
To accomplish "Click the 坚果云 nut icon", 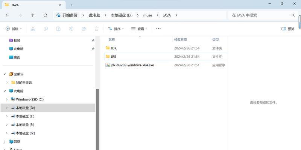I will pos(11,74).
